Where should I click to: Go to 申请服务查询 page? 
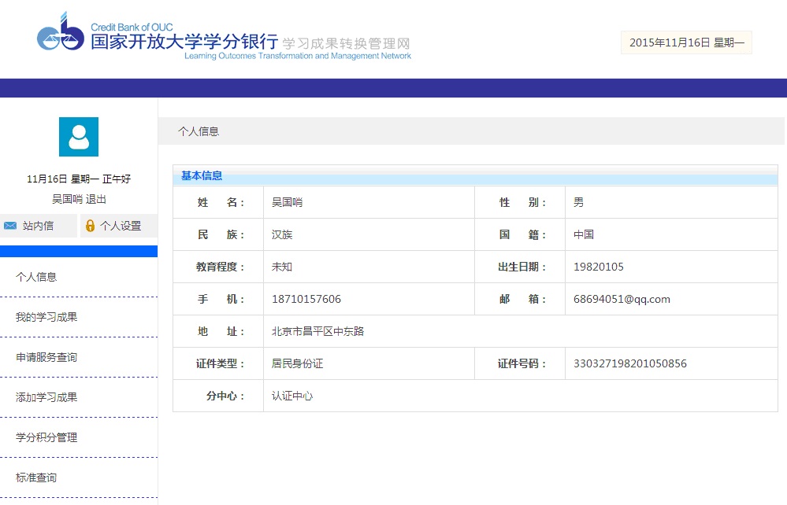[x=46, y=357]
